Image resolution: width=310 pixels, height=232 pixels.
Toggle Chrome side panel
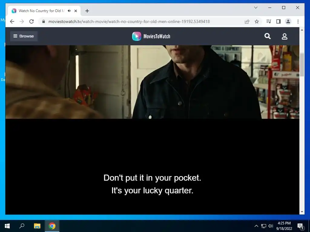pyautogui.click(x=279, y=21)
